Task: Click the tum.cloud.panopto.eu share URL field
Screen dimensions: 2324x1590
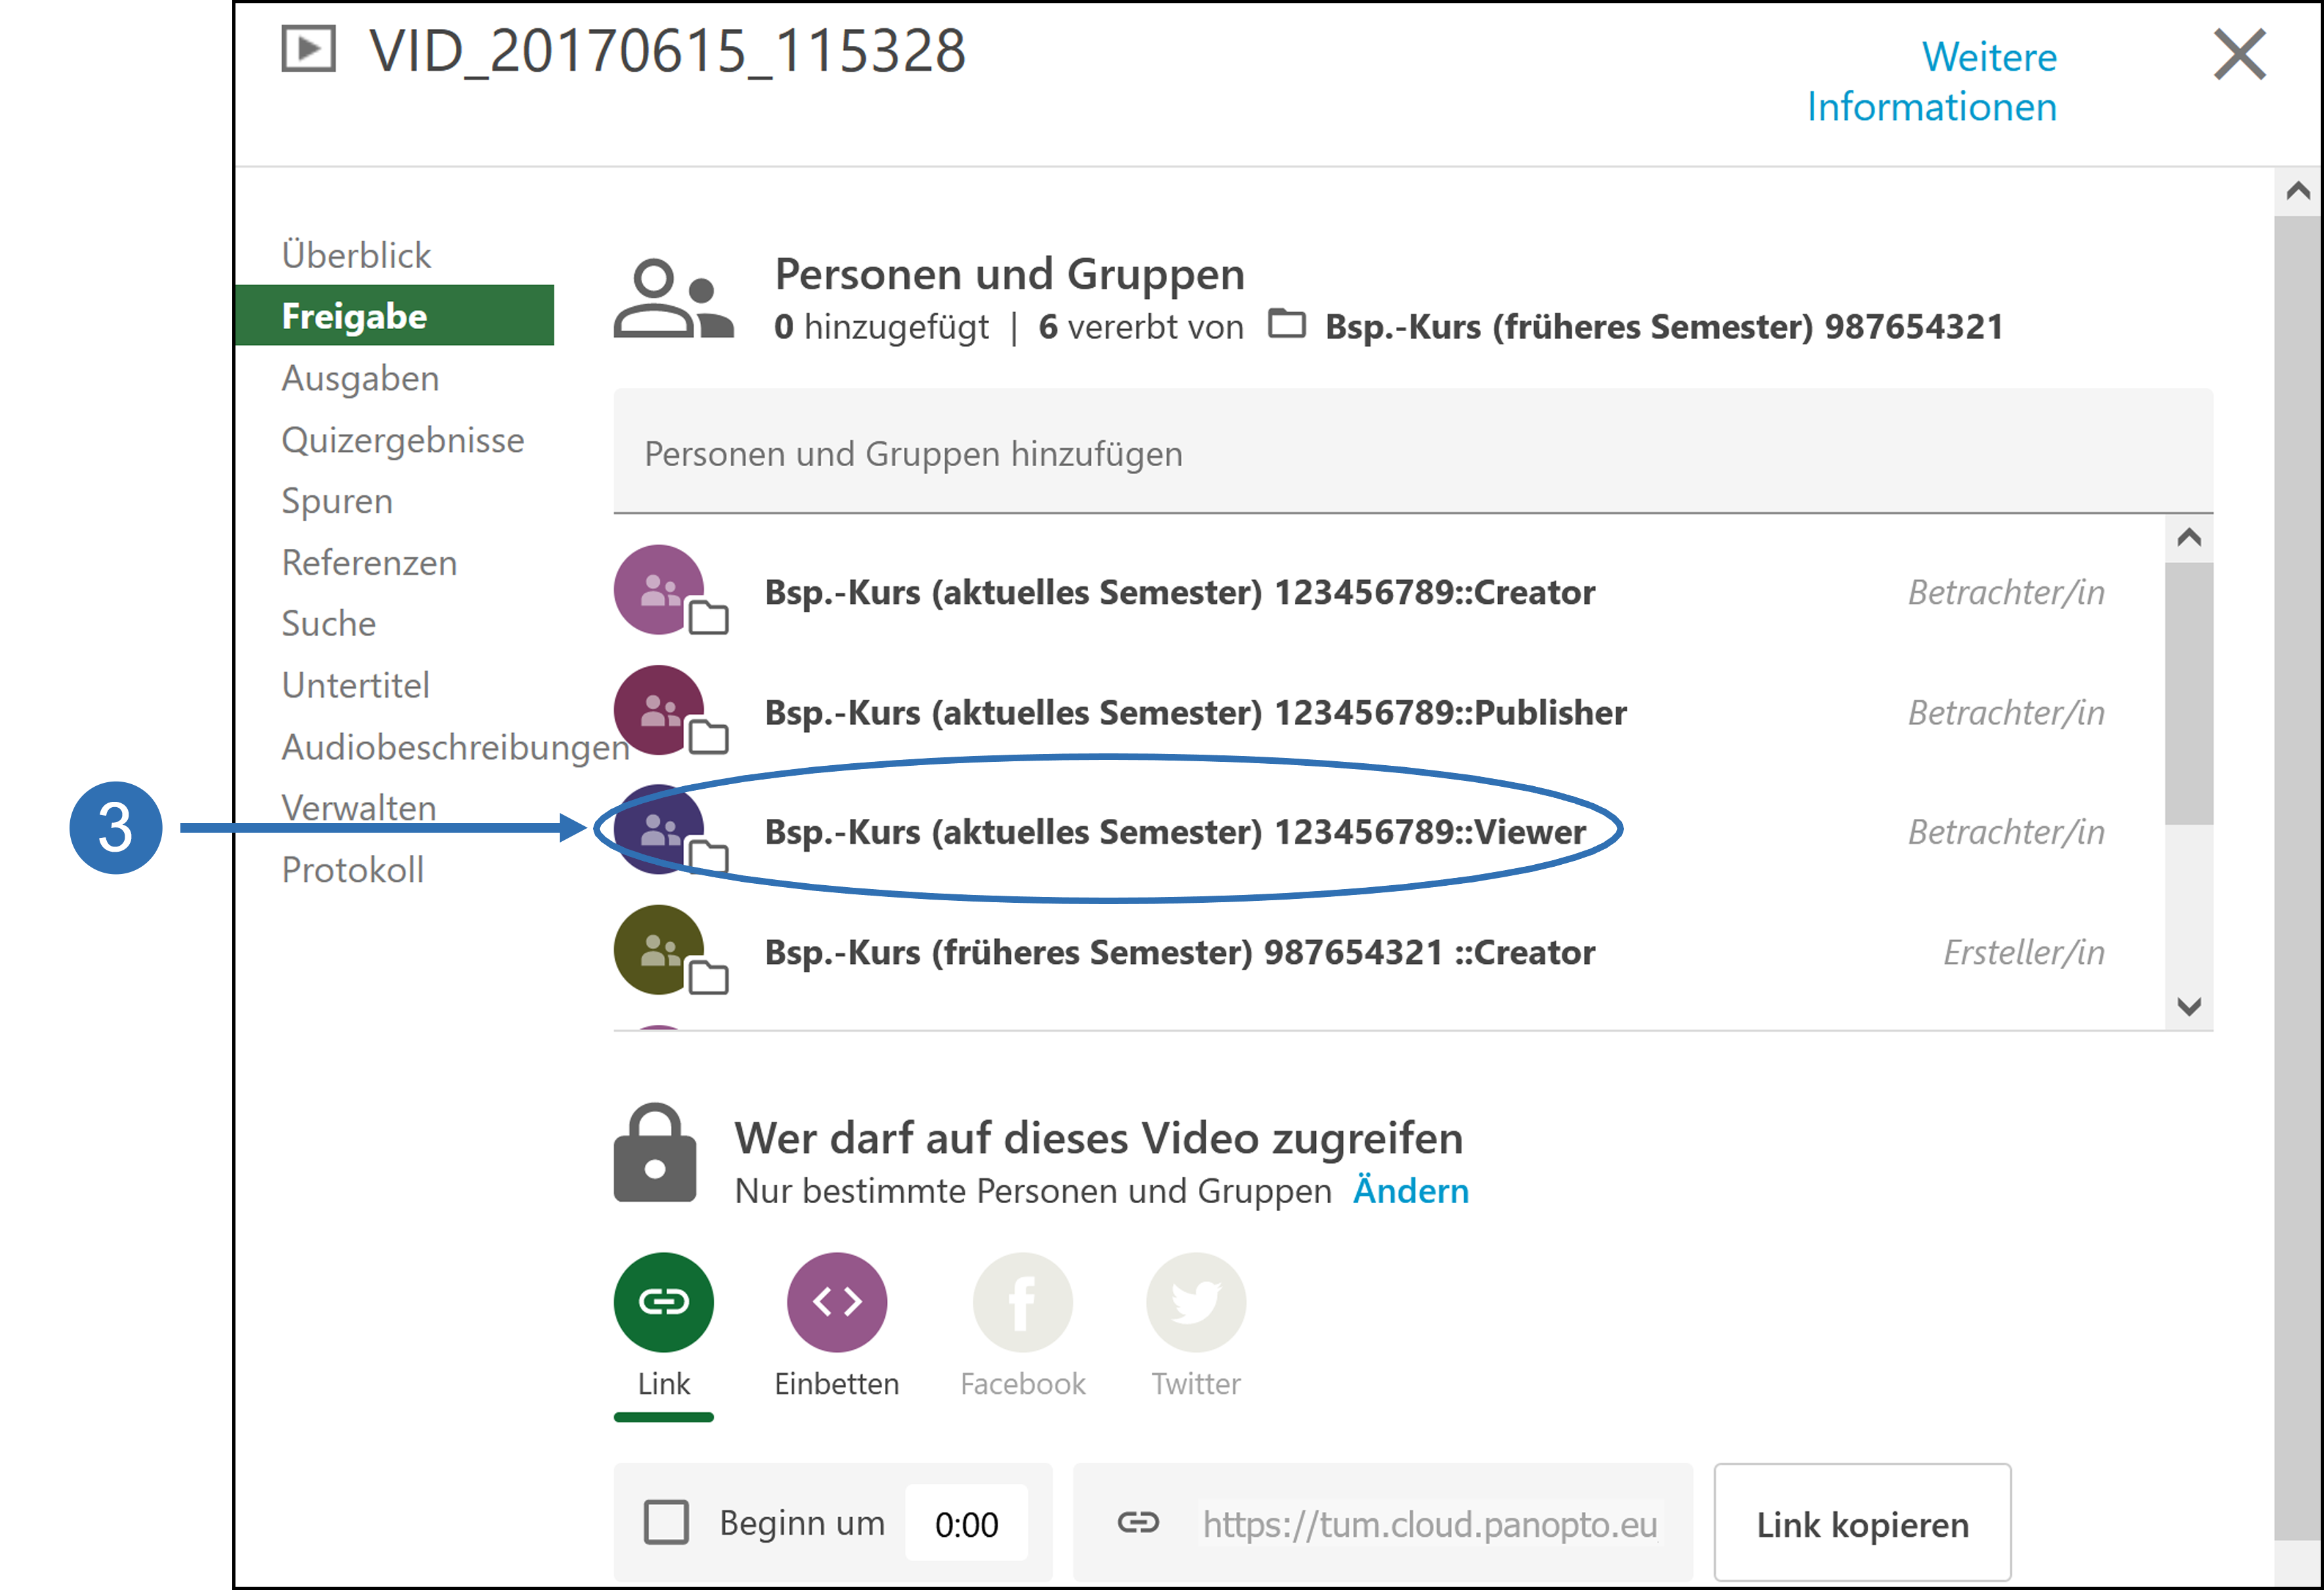Action: [x=1430, y=1524]
